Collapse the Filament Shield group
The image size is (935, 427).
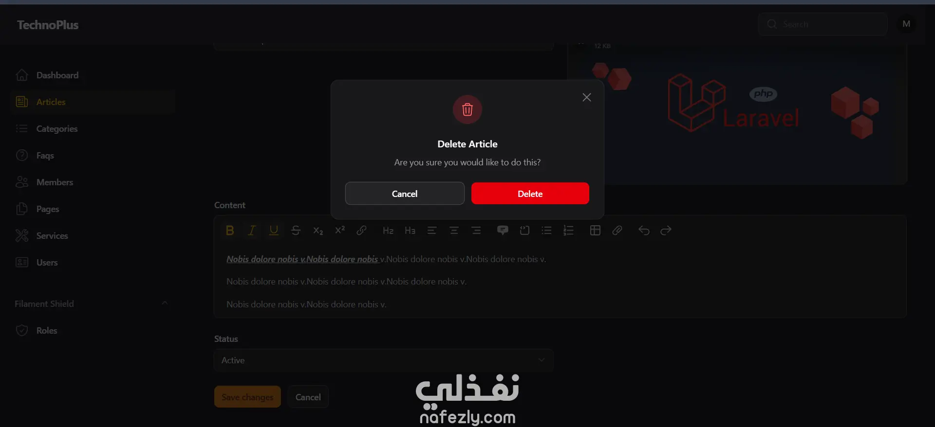165,303
